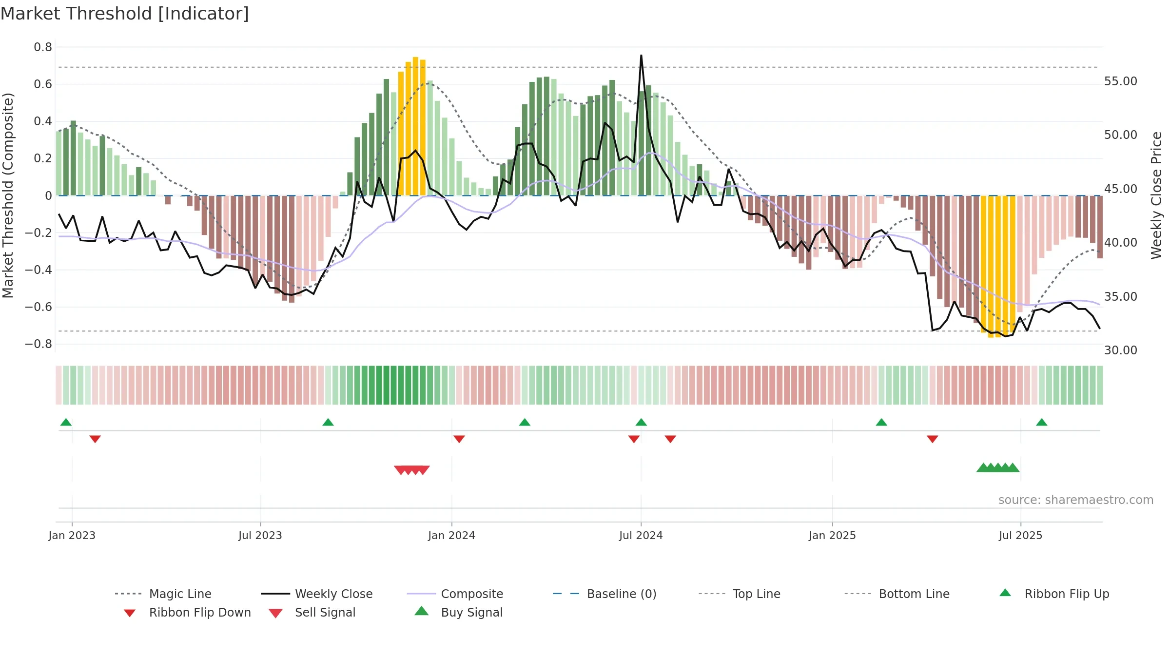The width and height of the screenshot is (1170, 658).
Task: Click the 'Market Threshold [Indicator]' chart title
Action: tap(125, 14)
